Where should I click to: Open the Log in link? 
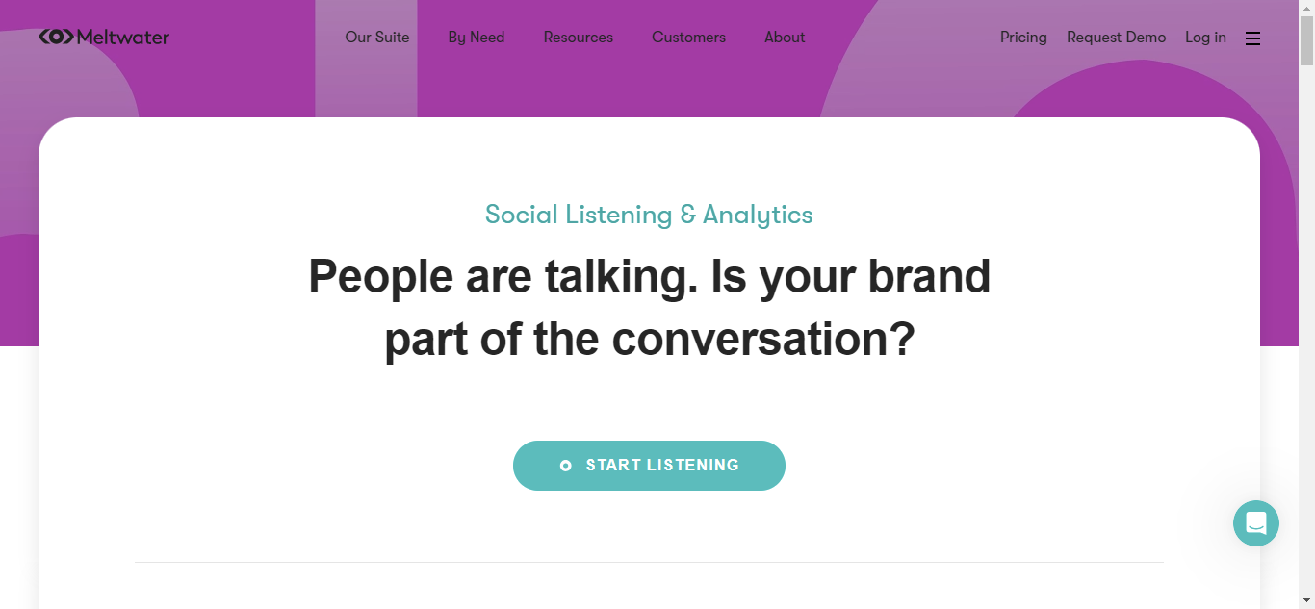click(x=1205, y=38)
